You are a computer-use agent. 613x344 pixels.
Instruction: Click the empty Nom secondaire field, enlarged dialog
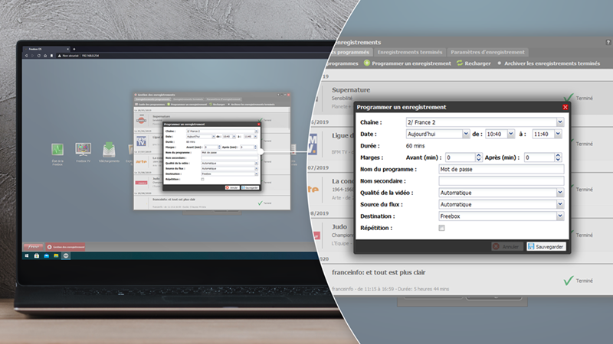(501, 181)
